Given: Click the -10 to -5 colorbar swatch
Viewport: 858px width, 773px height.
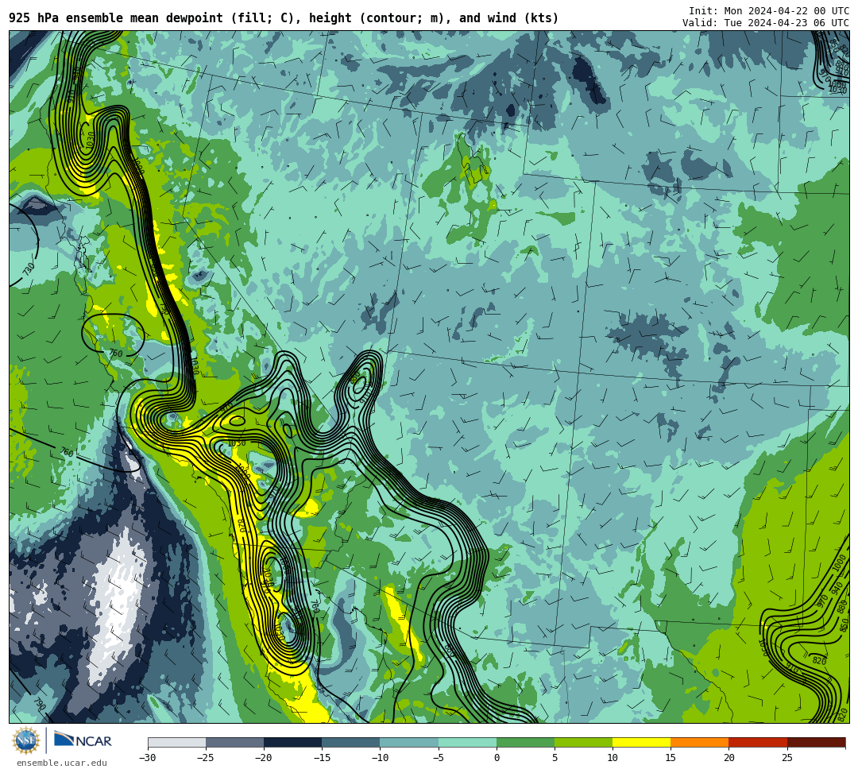Looking at the screenshot, I should coord(409,742).
